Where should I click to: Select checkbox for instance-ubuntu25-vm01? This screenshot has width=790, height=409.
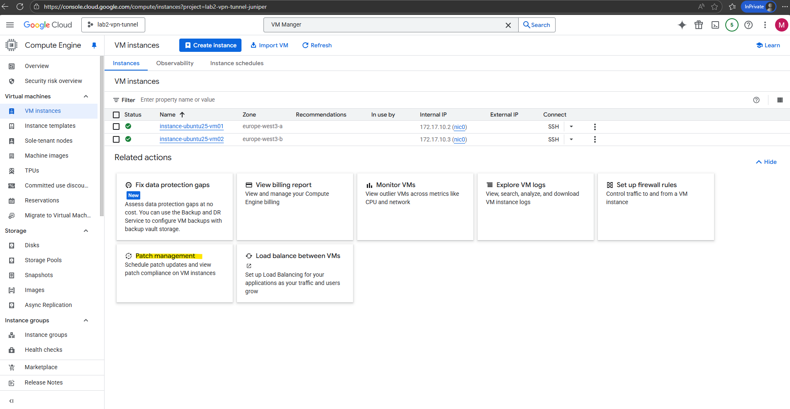(x=116, y=127)
